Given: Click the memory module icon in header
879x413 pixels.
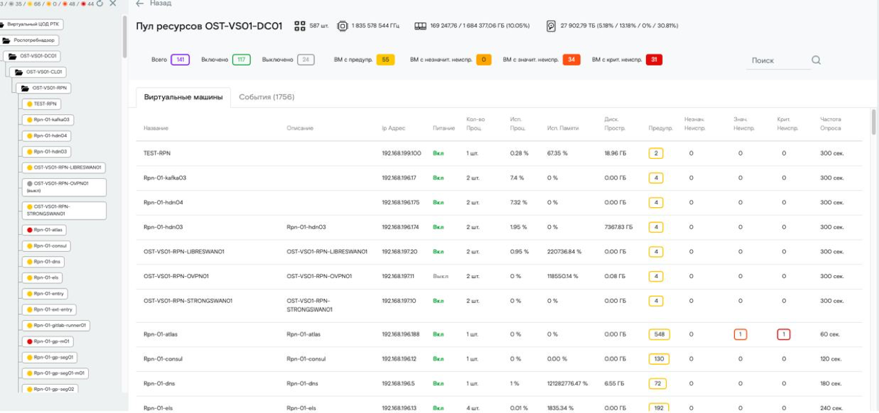Looking at the screenshot, I should click(420, 26).
